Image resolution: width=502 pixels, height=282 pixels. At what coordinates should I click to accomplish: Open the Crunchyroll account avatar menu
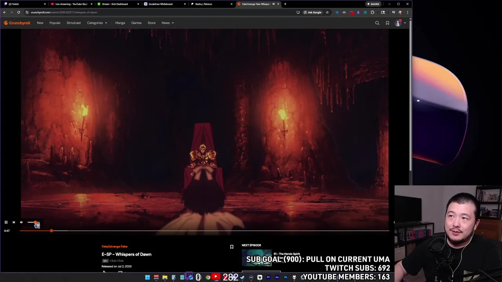398,23
